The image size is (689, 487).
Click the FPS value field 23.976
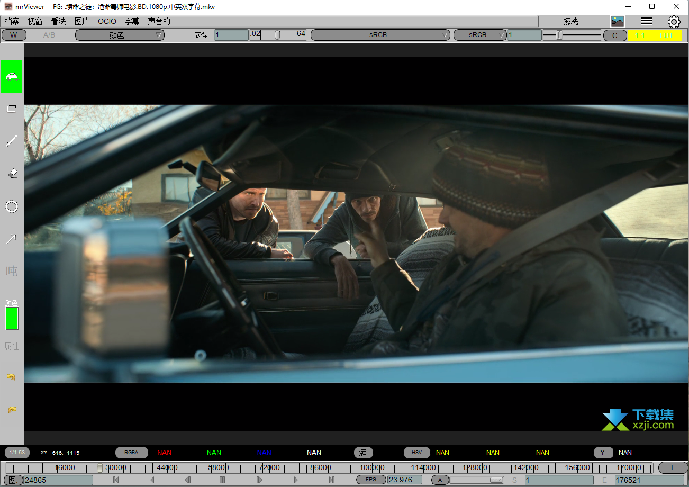[405, 480]
